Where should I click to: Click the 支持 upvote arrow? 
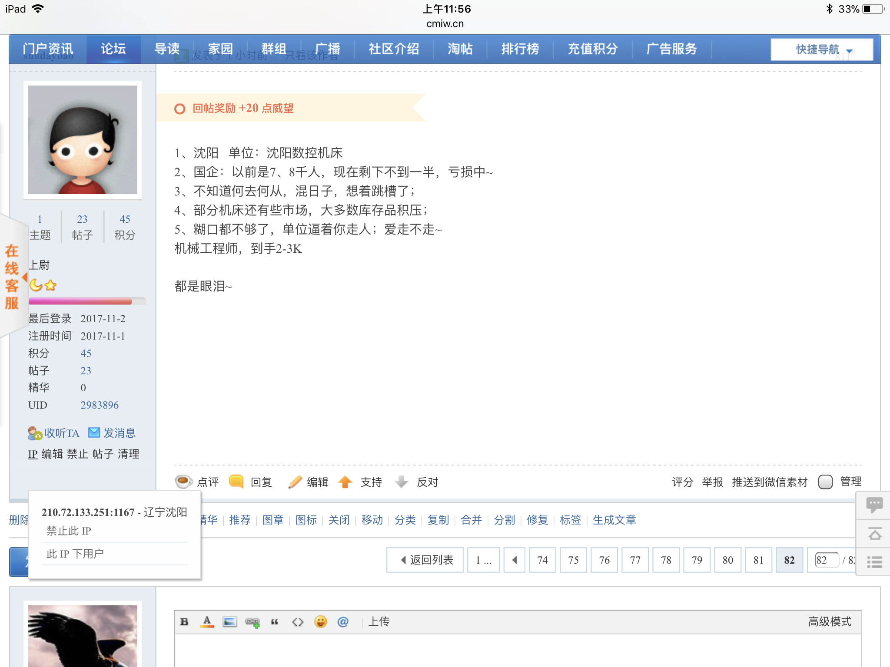pos(345,482)
